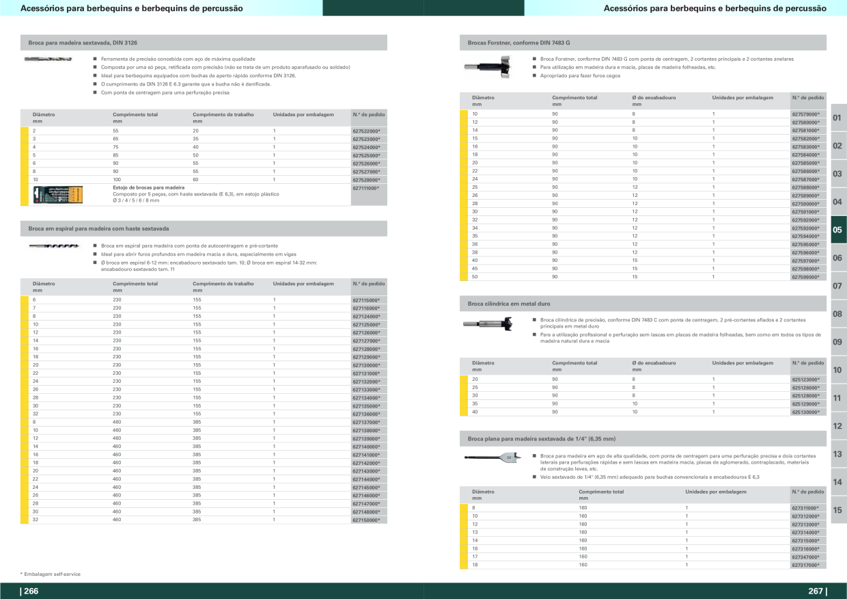The width and height of the screenshot is (847, 599).
Task: Click bullet 'Apropriado para fazer furos cegos'
Action: [580, 76]
